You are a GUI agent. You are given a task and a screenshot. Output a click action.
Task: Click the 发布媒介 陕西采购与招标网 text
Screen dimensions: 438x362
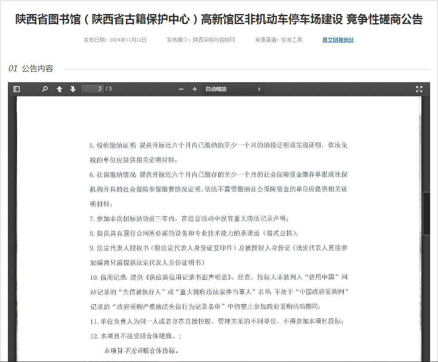point(201,40)
